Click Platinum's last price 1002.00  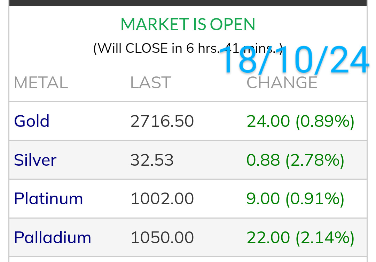tap(162, 199)
